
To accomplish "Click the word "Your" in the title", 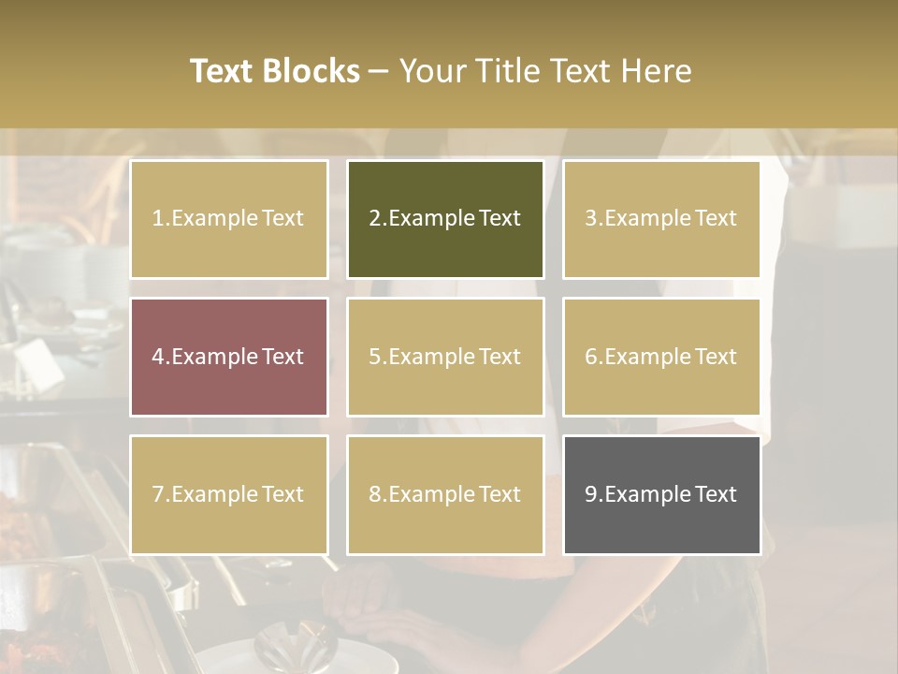I will point(430,71).
